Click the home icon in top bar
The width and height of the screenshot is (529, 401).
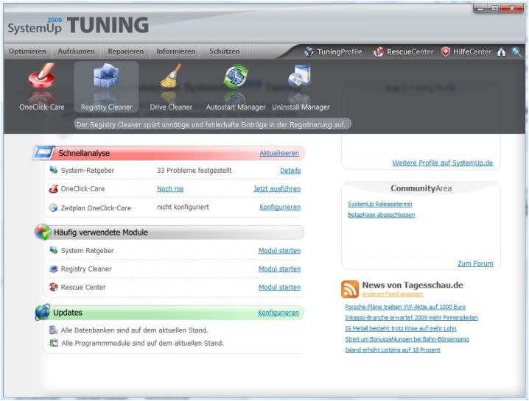click(x=502, y=52)
